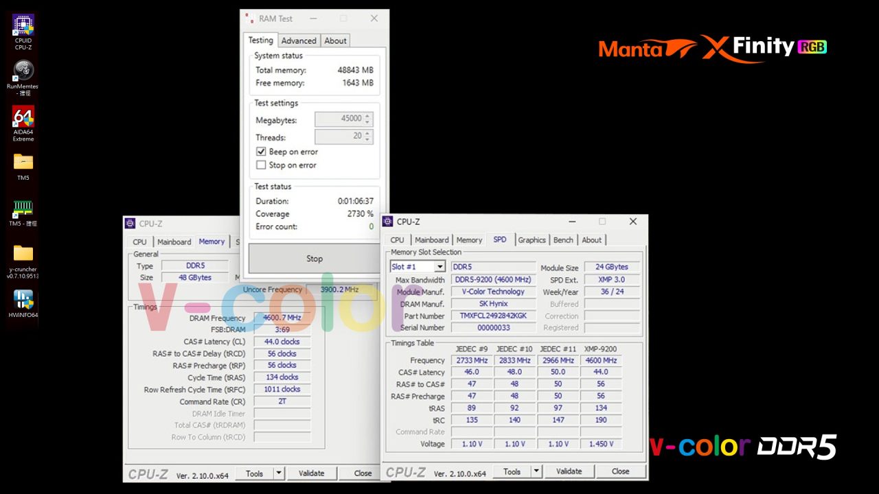Enable the Stop on error checkbox
Screen dimensions: 879x494
tap(261, 165)
